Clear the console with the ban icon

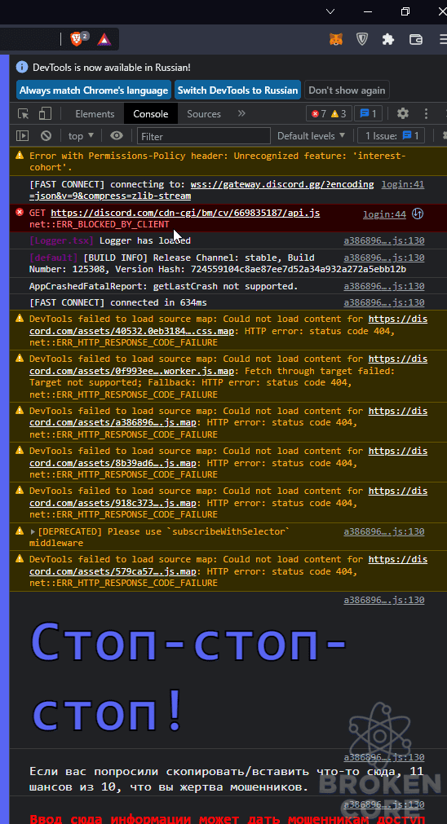pos(46,135)
